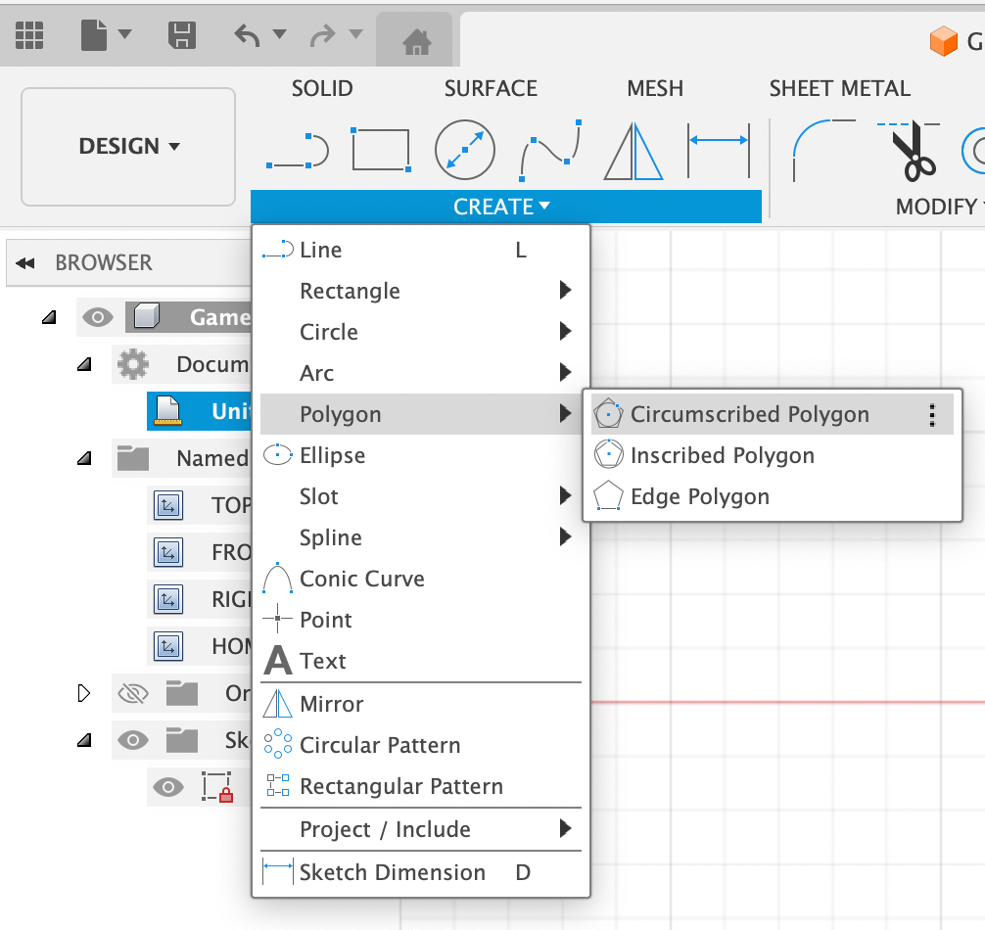Select the RIGHT named view

pos(199,599)
